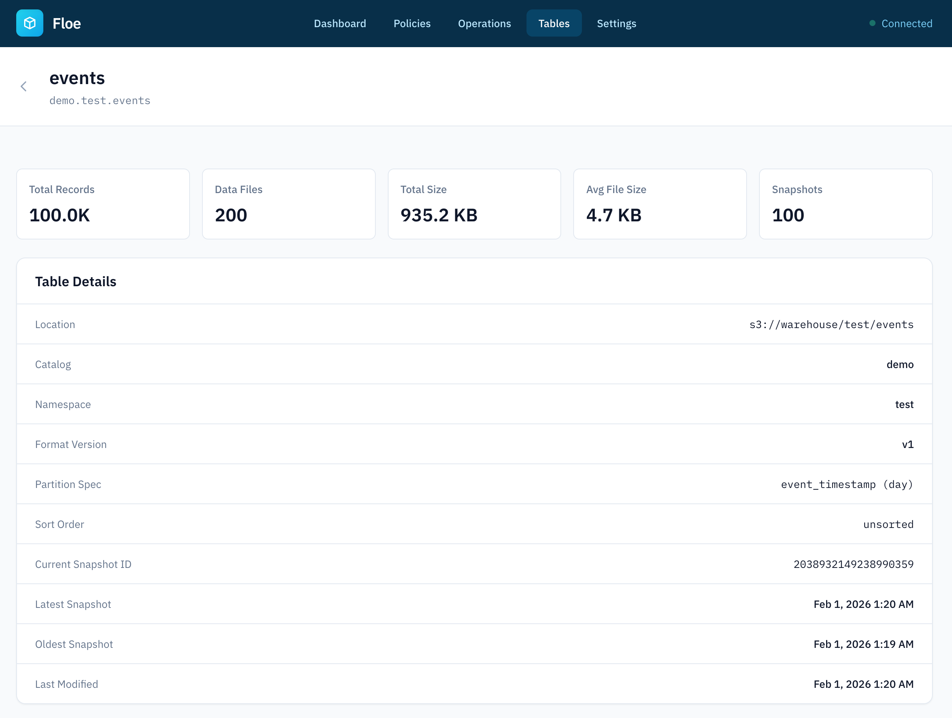Click the s3://warehouse/test/events location value
This screenshot has width=952, height=718.
coord(831,324)
